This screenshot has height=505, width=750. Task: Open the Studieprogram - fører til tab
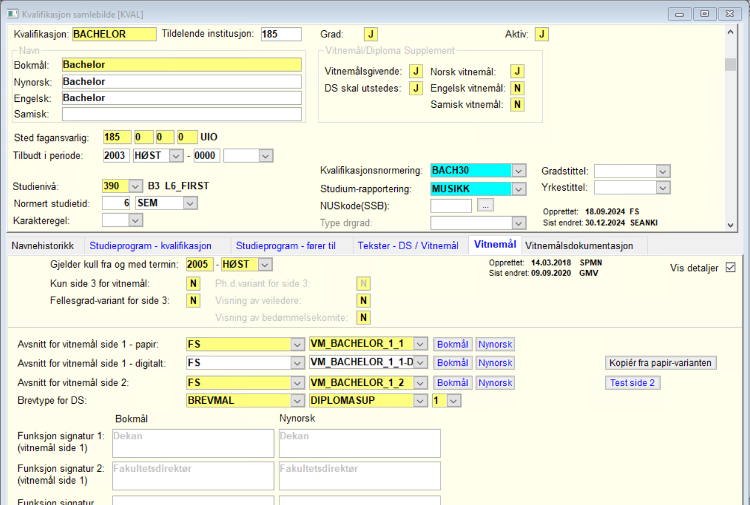286,246
